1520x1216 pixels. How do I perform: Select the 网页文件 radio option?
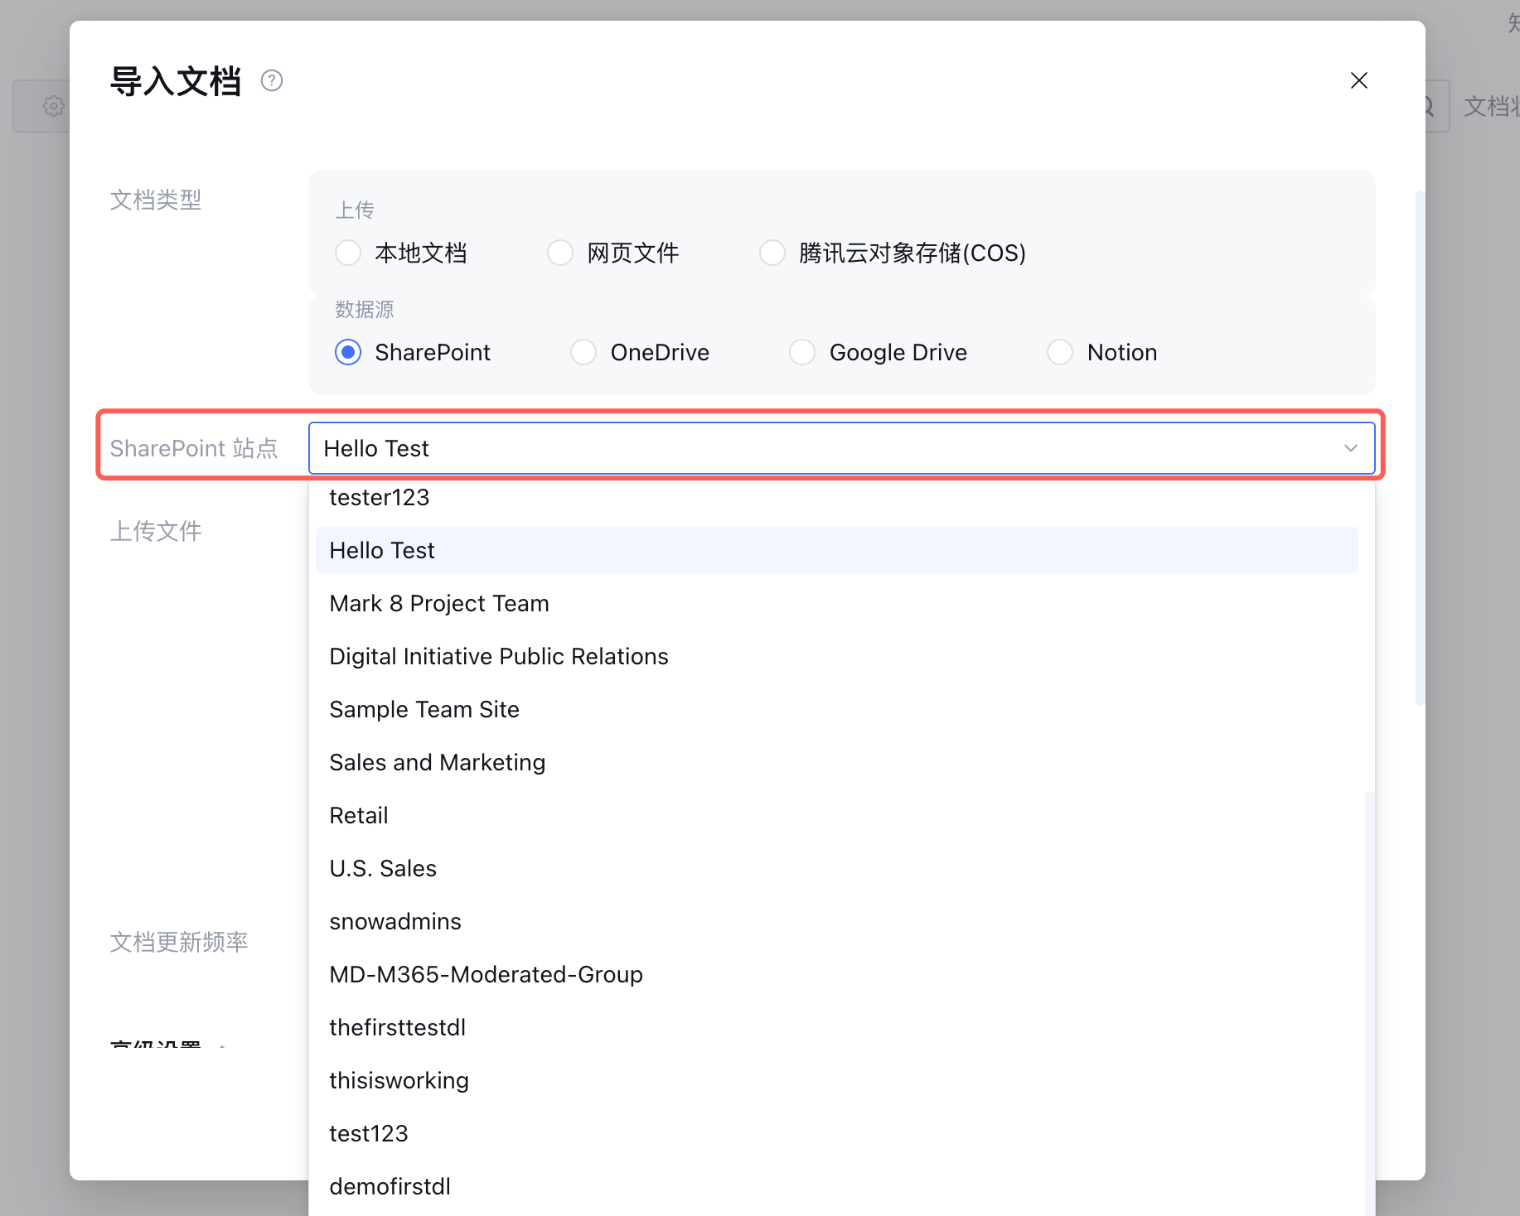560,253
